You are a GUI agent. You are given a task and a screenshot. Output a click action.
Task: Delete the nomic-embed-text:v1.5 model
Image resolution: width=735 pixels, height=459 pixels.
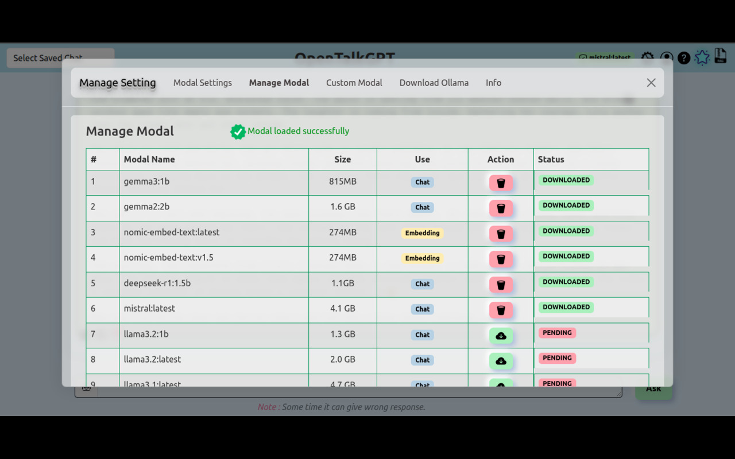[x=501, y=259]
